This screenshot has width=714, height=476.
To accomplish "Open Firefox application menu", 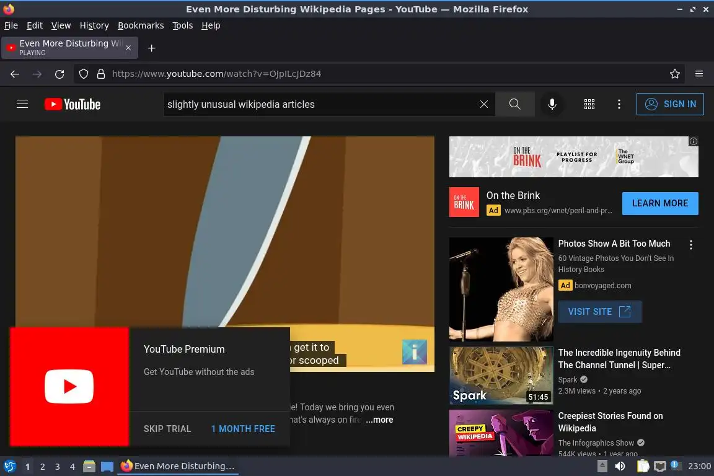I will coord(699,74).
